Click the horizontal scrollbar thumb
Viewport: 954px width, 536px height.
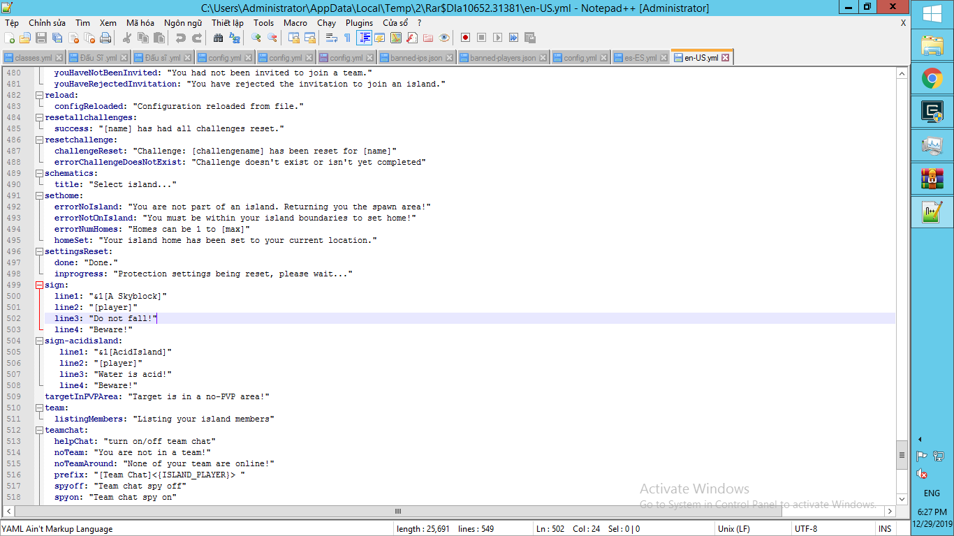[398, 511]
